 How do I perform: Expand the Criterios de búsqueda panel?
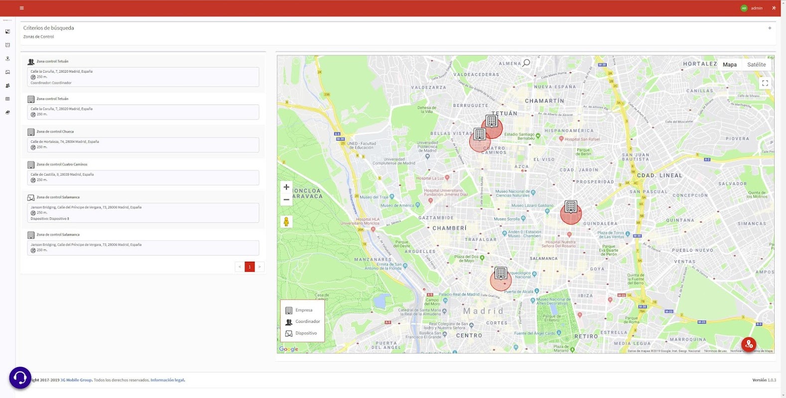770,28
